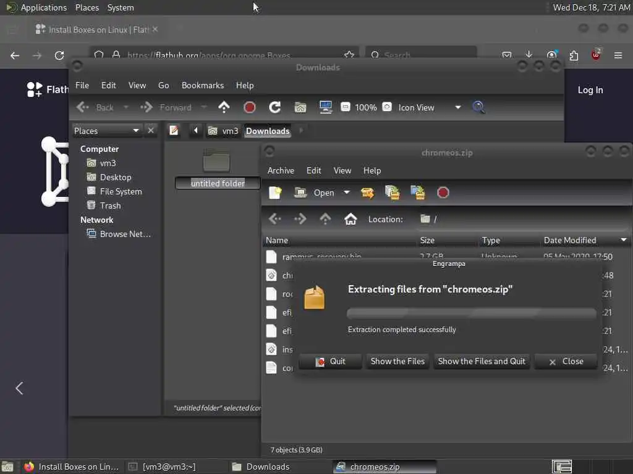Click the Quit button in Engrampa dialog
The image size is (633, 474).
330,362
